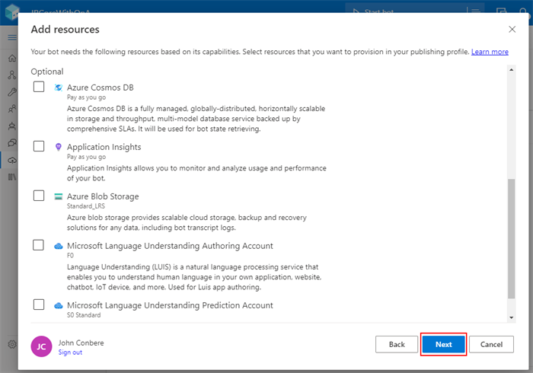Check the Azure Cosmos DB checkbox
Viewport: 533px width, 373px height.
(39, 88)
